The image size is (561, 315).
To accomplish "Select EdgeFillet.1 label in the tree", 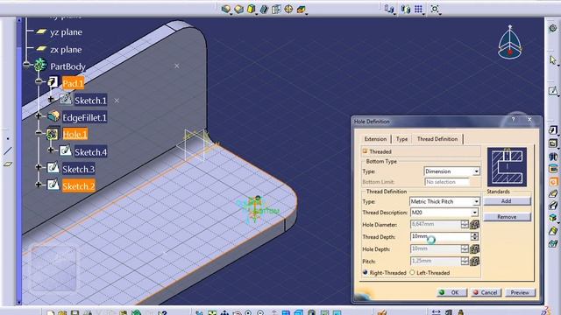I will click(84, 117).
